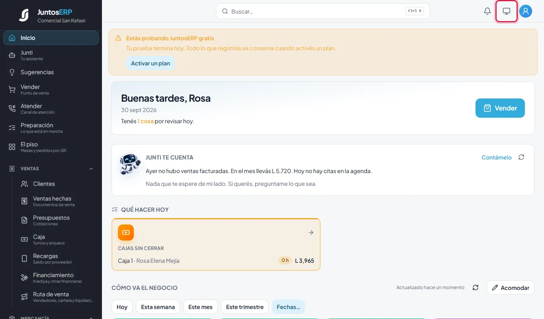Click the monitor display icon in header
544x319 pixels.
pos(507,11)
